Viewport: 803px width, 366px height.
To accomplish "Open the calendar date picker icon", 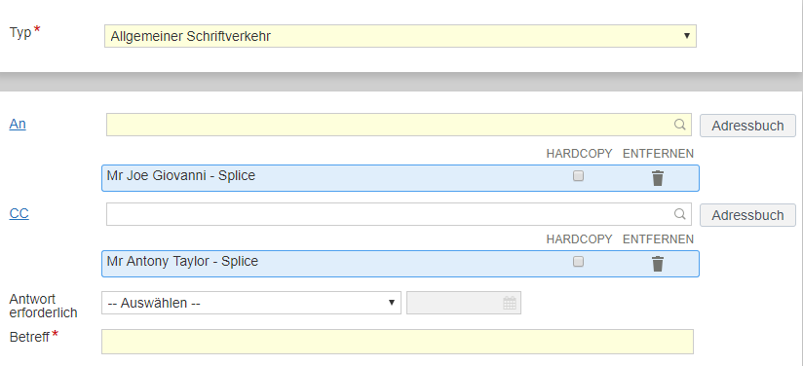I will (x=510, y=303).
